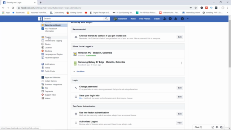231x130 pixels.
Task: Open Imported From Firefox bookmarks folder
Action: pyautogui.click(x=37, y=13)
